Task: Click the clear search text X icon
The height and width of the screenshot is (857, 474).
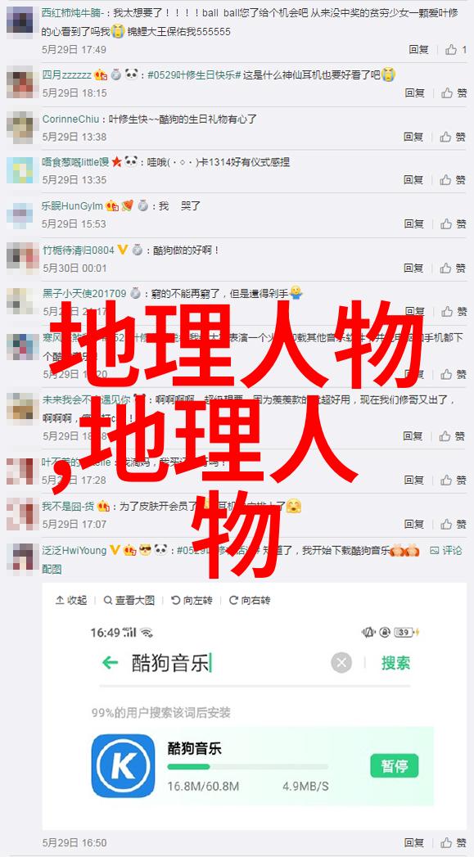Action: point(341,663)
